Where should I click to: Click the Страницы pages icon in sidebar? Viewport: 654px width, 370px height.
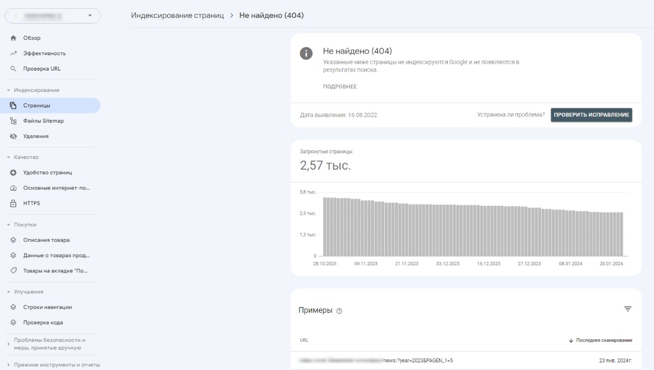[13, 105]
